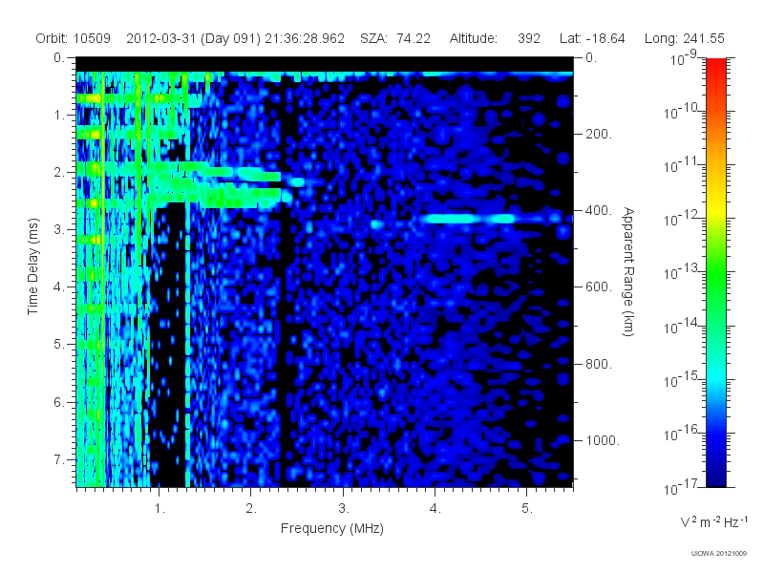This screenshot has width=764, height=573.
Task: Click the Frequency (MHz) axis title
Action: [x=331, y=529]
